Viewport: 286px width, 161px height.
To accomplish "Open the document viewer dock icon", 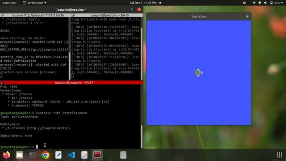I will [x=84, y=155].
